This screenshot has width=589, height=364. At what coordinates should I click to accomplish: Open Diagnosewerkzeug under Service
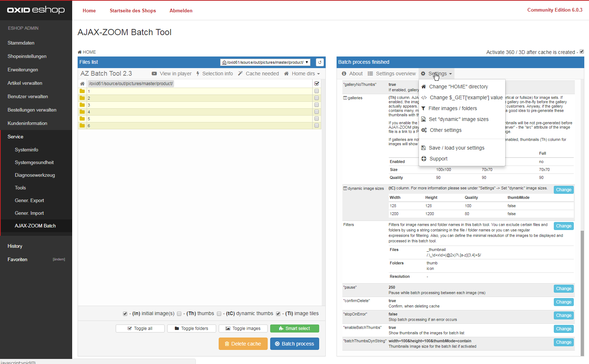coord(35,175)
